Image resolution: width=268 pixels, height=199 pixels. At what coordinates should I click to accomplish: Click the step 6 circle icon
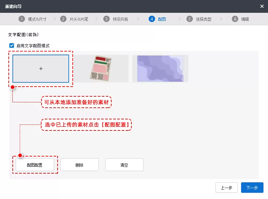[235, 19]
